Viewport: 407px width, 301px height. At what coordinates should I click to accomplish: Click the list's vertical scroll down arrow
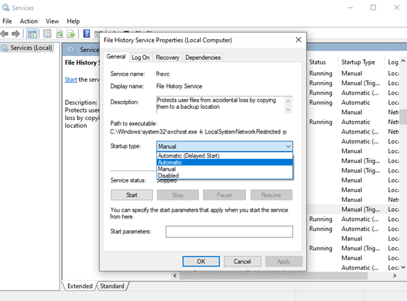pyautogui.click(x=403, y=267)
